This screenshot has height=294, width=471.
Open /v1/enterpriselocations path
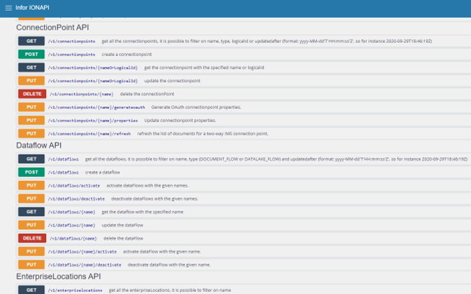[75, 290]
